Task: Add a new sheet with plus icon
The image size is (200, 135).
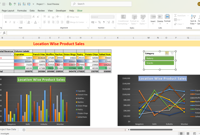Action: [x=24, y=130]
